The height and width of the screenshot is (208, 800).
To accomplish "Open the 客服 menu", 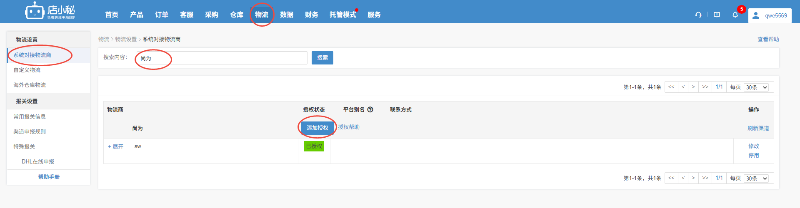I will point(187,15).
